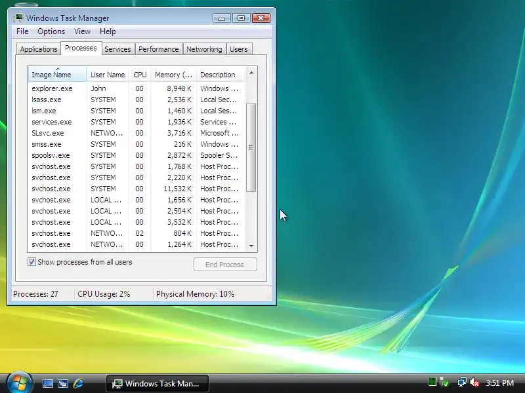The height and width of the screenshot is (393, 525).
Task: Select the lsass.exe process row
Action: [137, 100]
